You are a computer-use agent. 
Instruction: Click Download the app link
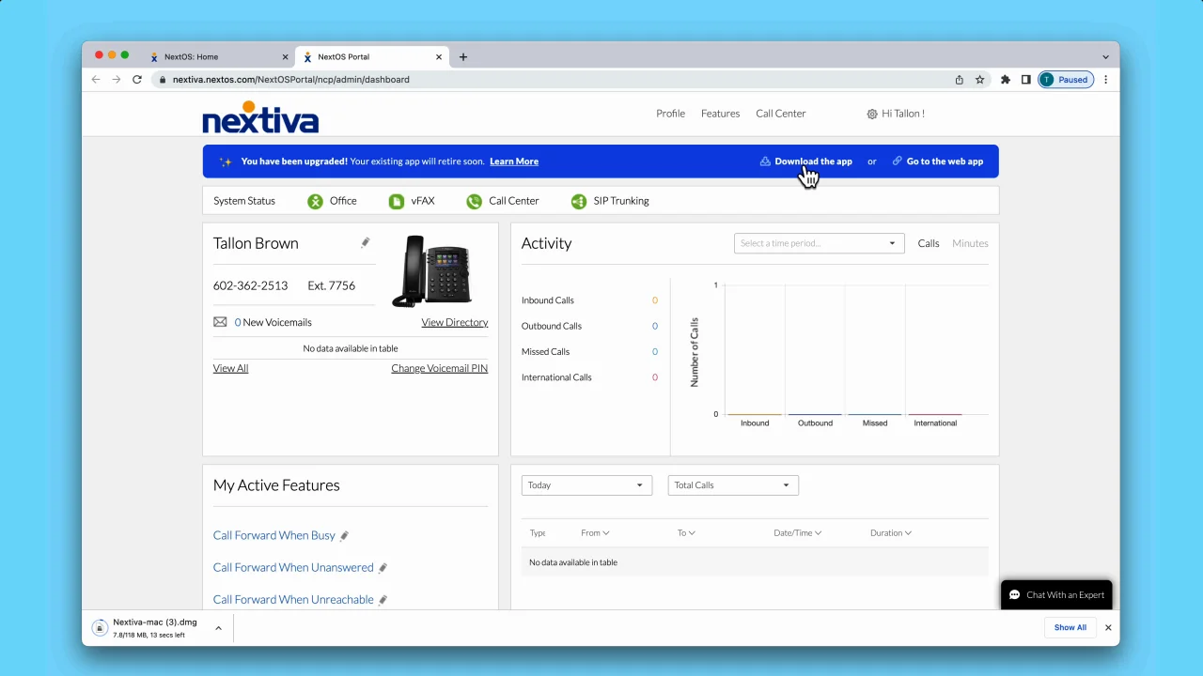click(x=813, y=161)
